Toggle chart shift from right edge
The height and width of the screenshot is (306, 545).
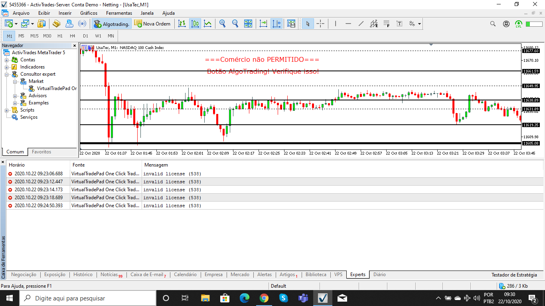(x=276, y=24)
